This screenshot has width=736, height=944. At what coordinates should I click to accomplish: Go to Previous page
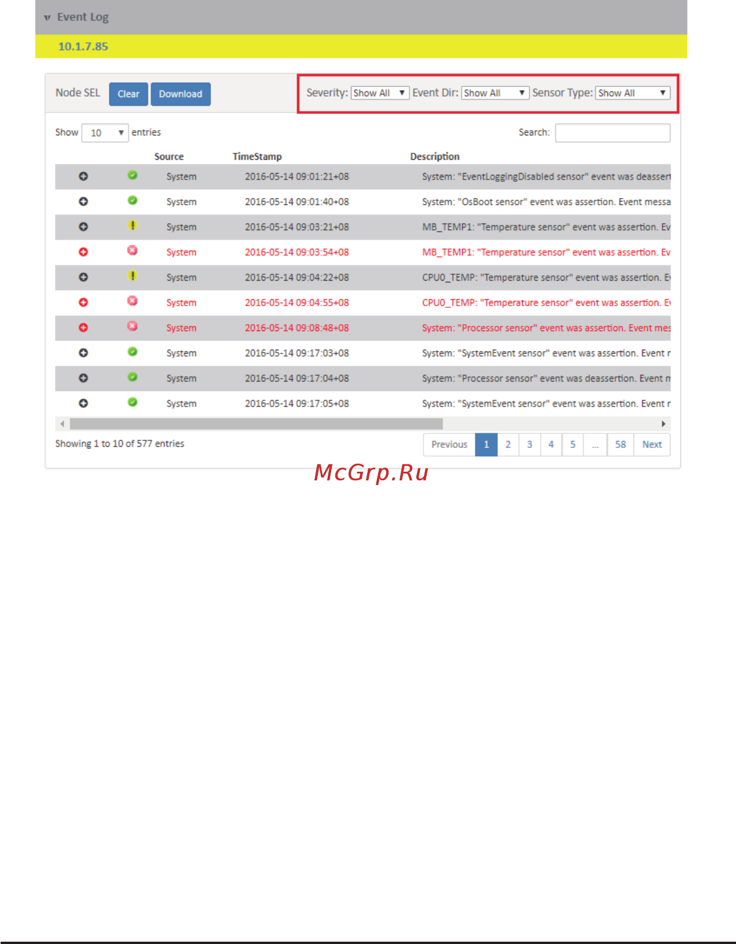click(449, 445)
